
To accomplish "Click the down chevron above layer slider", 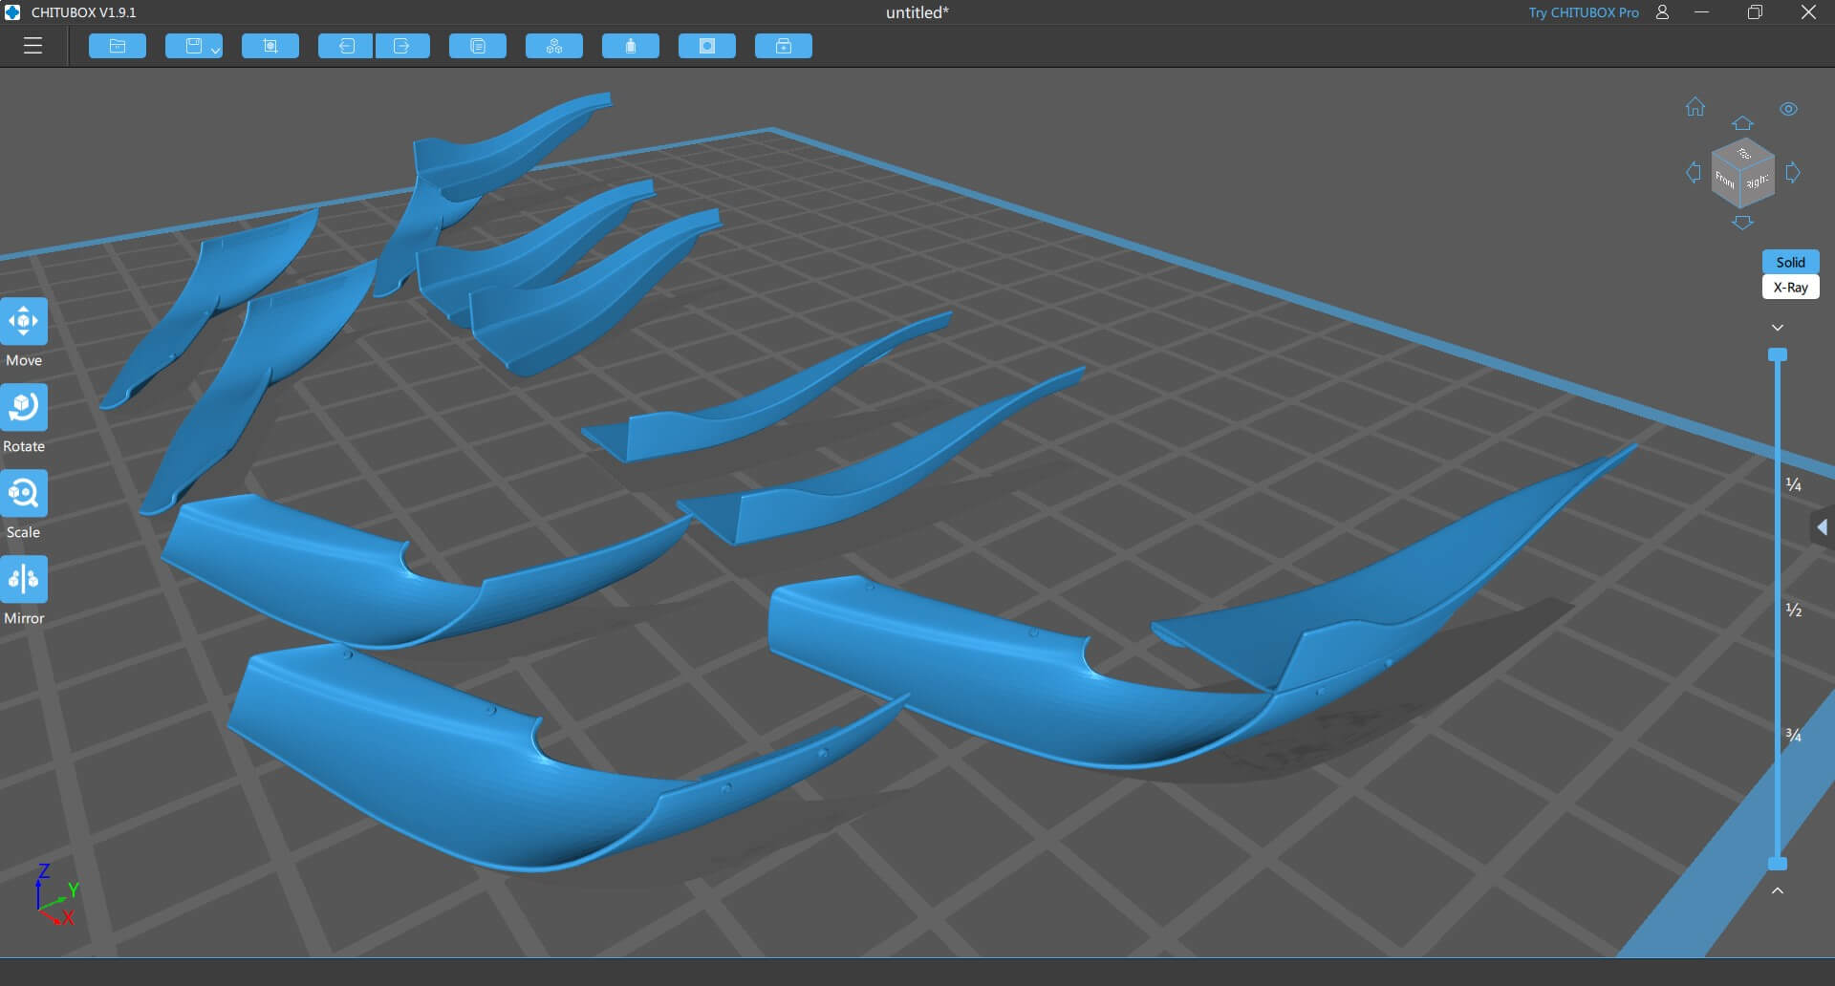I will click(x=1778, y=328).
